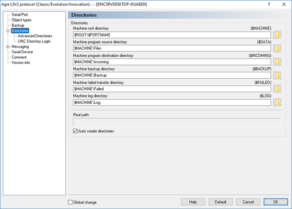Open the title bar help question mark
The width and height of the screenshot is (292, 209).
pyautogui.click(x=269, y=4)
